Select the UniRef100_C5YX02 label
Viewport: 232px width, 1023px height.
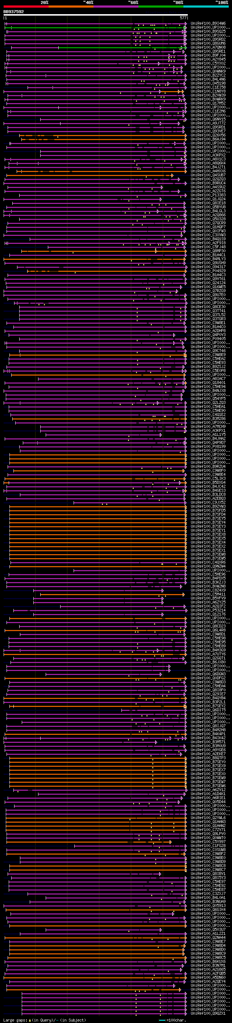click(x=208, y=63)
